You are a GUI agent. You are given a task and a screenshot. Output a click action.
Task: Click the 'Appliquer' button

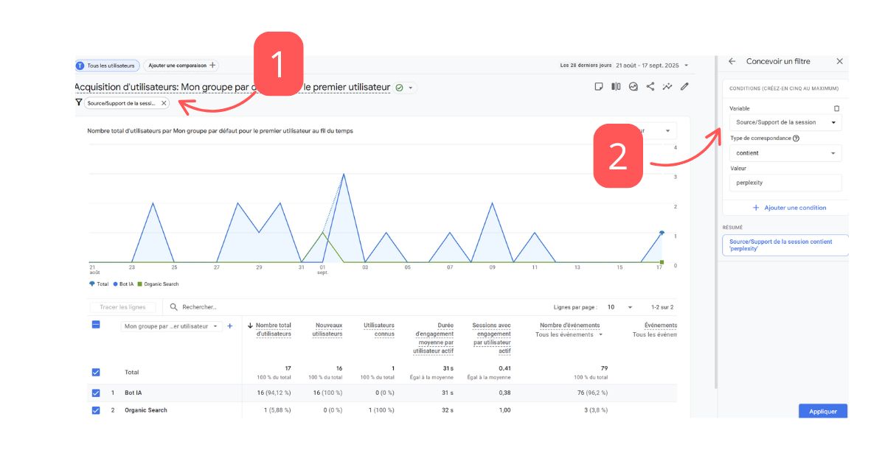pyautogui.click(x=823, y=412)
